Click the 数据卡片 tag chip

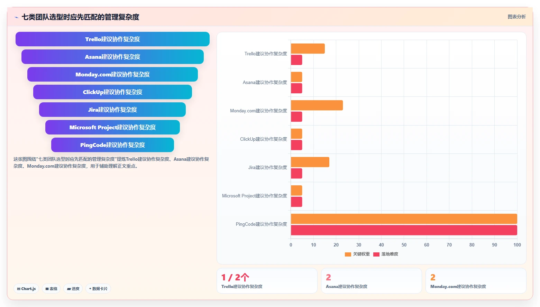[x=98, y=289]
